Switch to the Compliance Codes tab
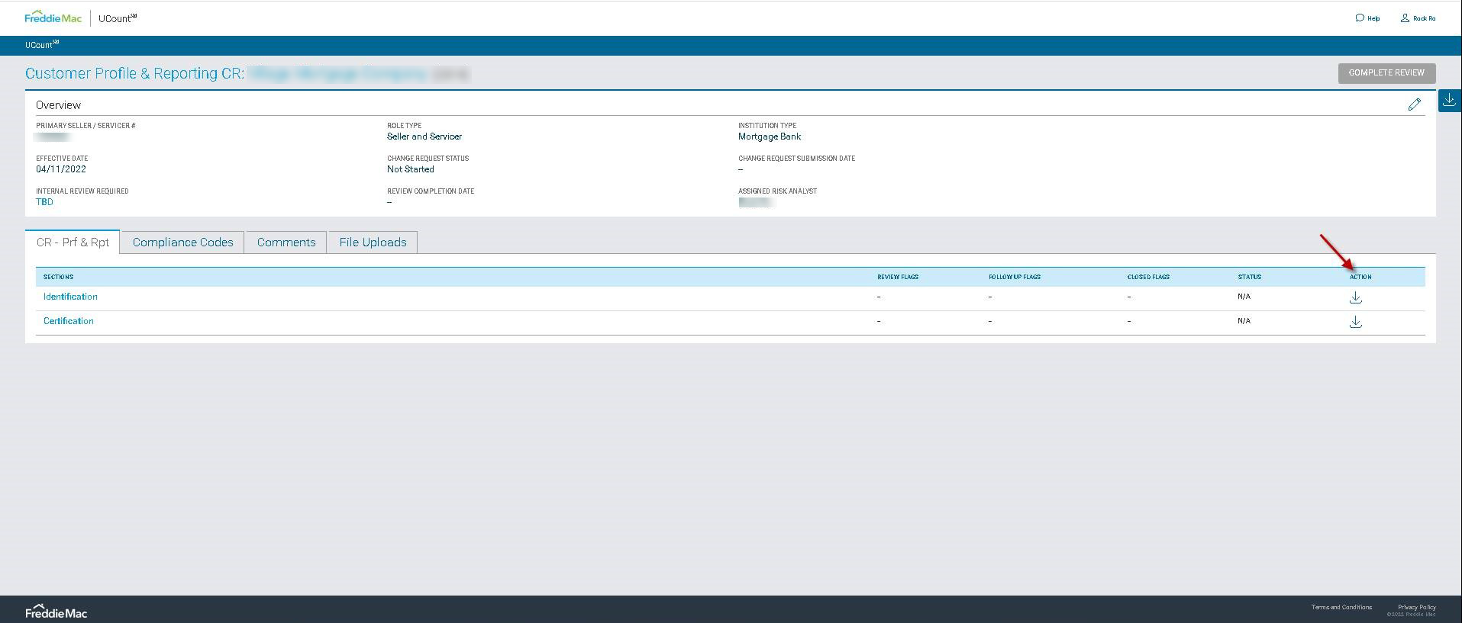 click(182, 242)
